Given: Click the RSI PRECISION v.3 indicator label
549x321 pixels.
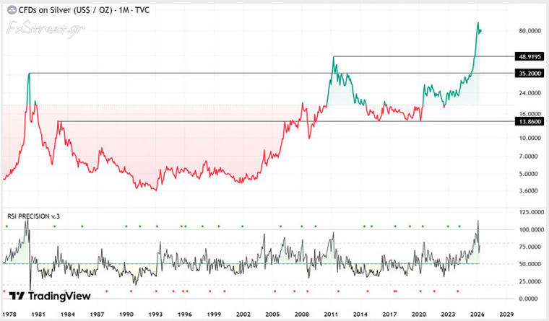Looking at the screenshot, I should (34, 216).
